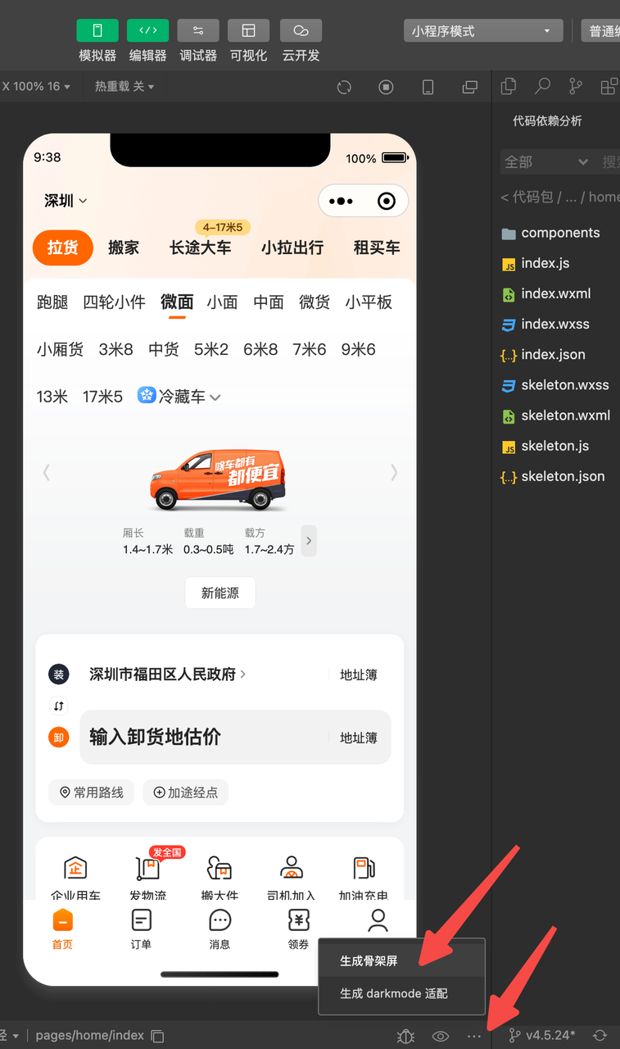Go to the 订单 bottom tab

(141, 929)
